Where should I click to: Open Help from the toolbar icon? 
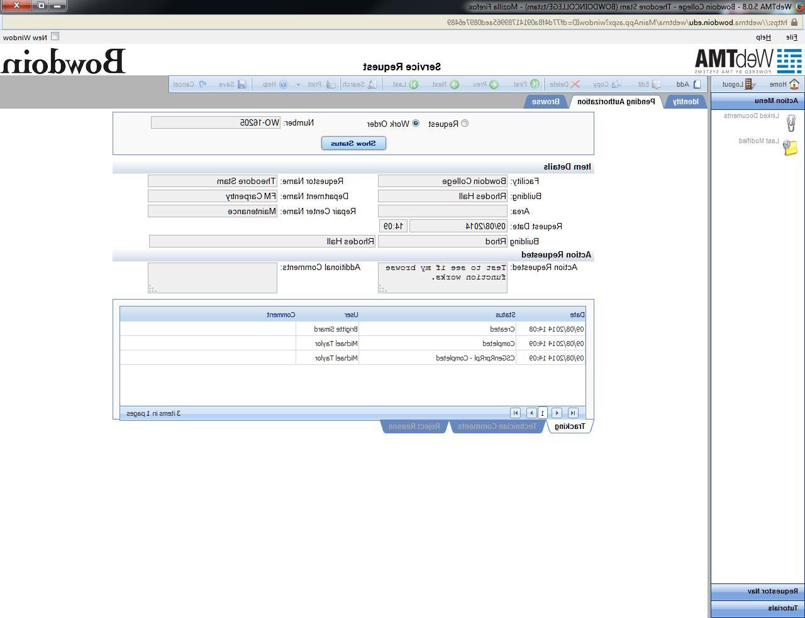point(283,84)
